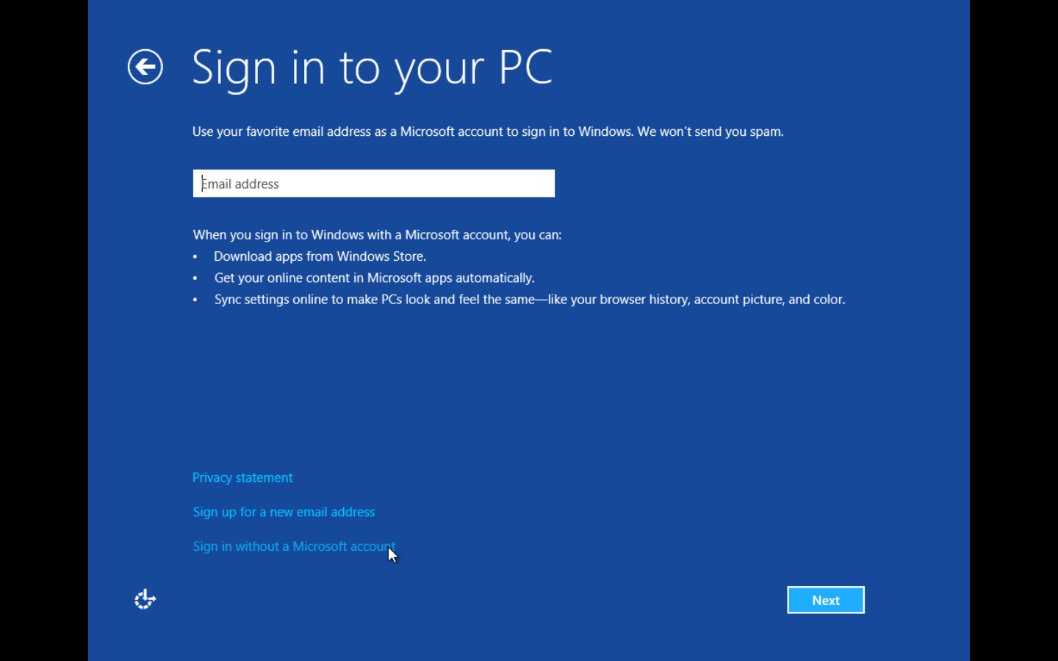Choose Sign up for a new email address
1058x661 pixels.
pyautogui.click(x=284, y=512)
